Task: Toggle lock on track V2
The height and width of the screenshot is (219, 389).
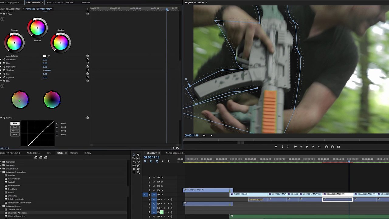Action: pos(149,190)
